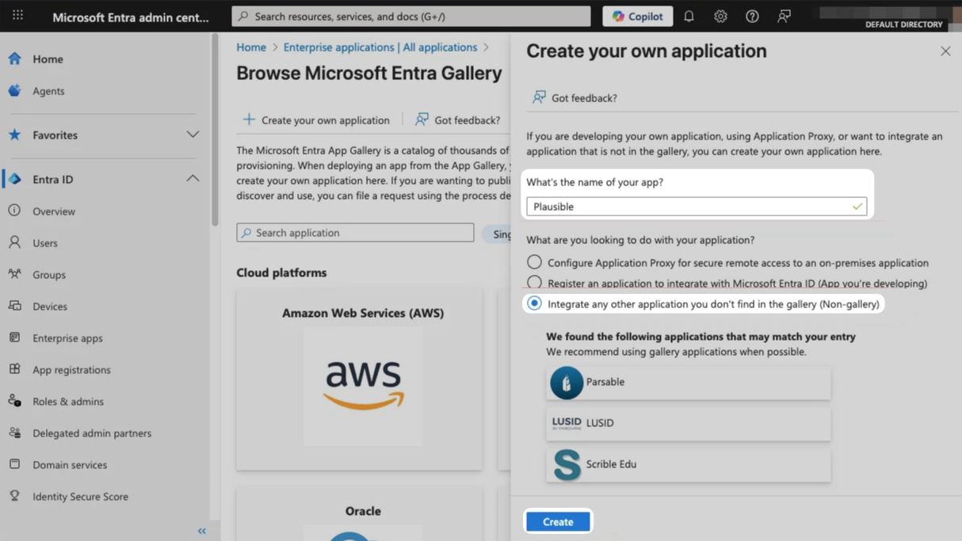Go to Home in the sidebar
The height and width of the screenshot is (541, 962).
point(48,59)
